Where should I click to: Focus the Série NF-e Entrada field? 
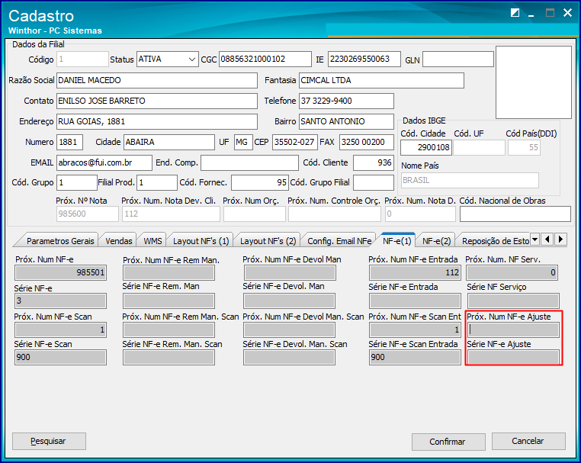[415, 301]
